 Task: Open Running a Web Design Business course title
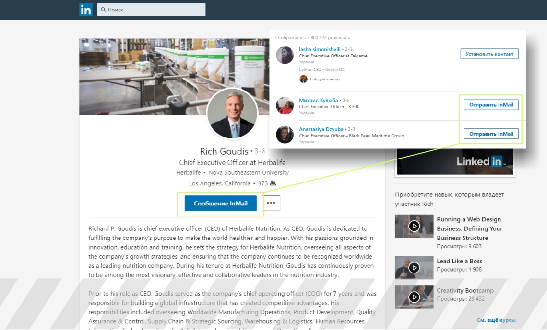point(470,228)
